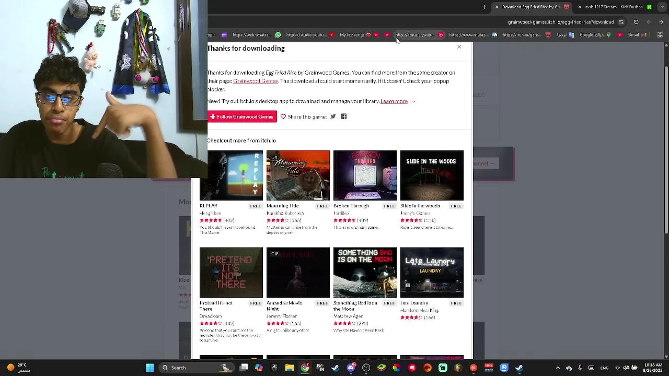Open Amanda's Movie Night thumbnail
The height and width of the screenshot is (376, 669).
(298, 273)
